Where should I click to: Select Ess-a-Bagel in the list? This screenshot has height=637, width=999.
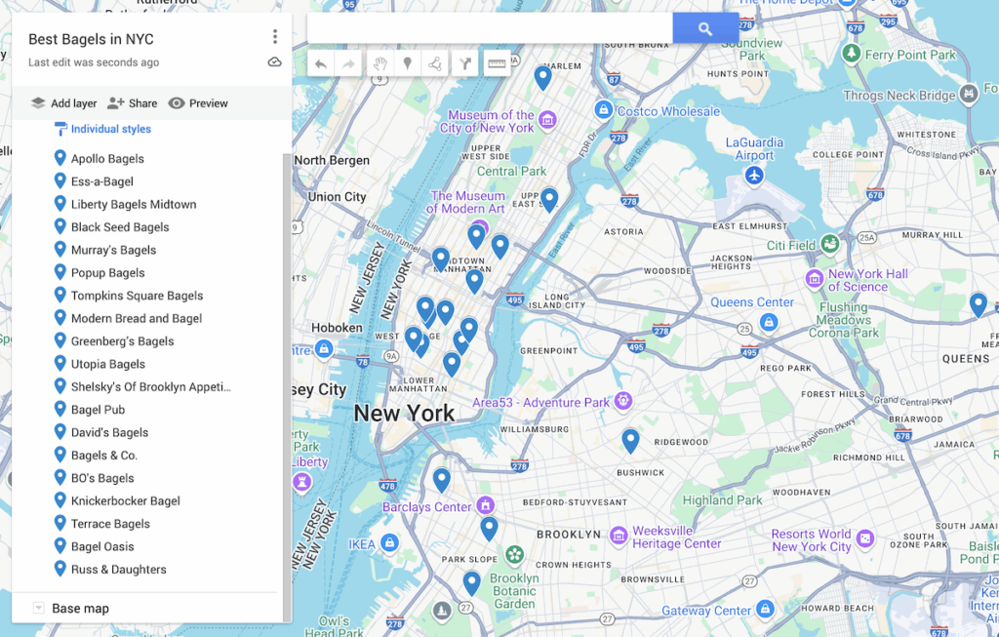click(x=101, y=181)
